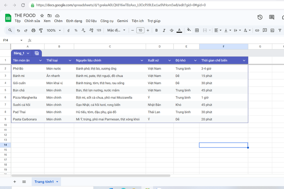Image resolution: width=284 pixels, height=189 pixels.
Task: Show all sheets list
Action: tap(24, 182)
